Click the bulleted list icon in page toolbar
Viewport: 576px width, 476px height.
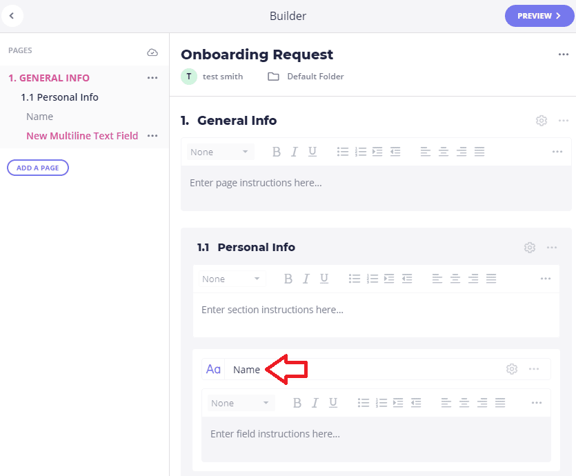[x=343, y=152]
